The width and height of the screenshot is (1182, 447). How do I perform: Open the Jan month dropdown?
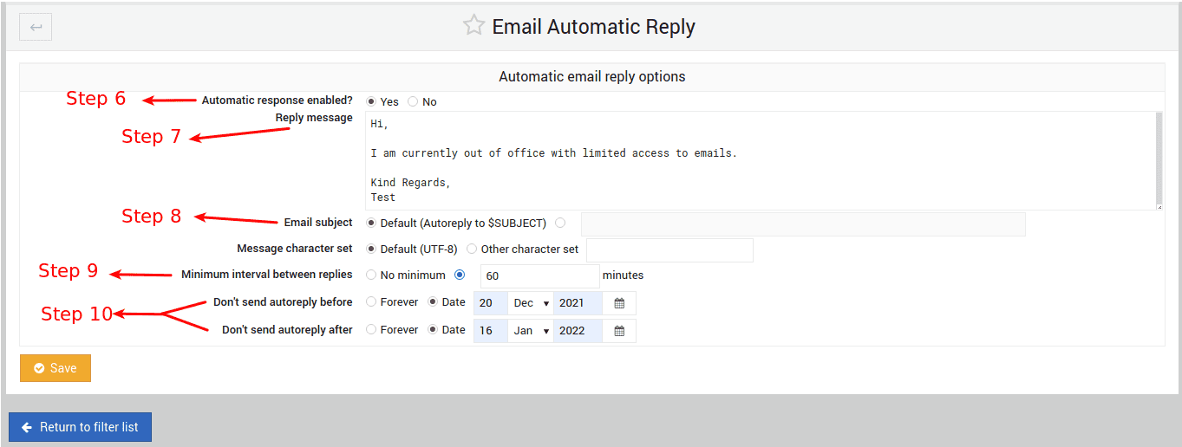point(531,331)
